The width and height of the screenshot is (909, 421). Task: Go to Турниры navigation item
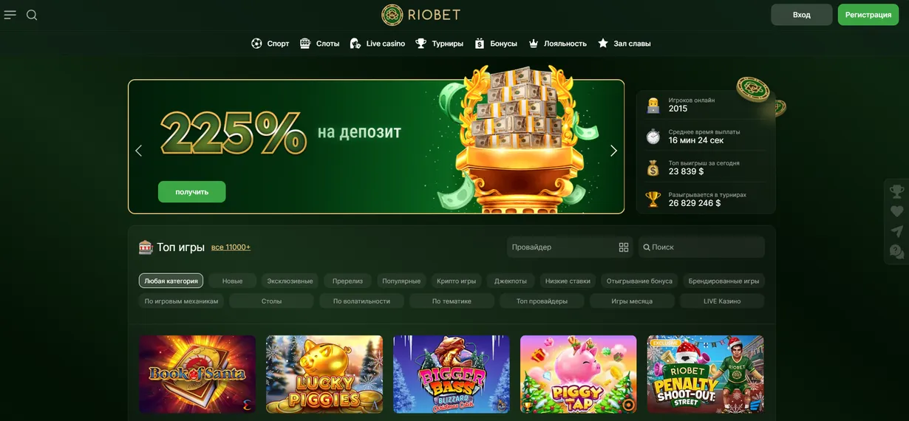pyautogui.click(x=439, y=44)
